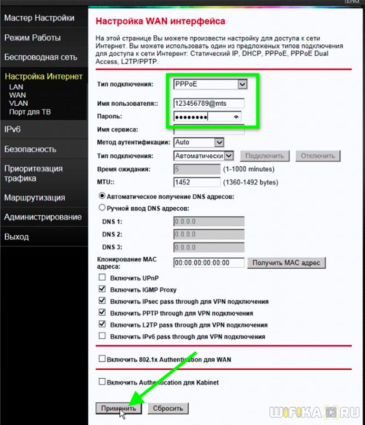The width and height of the screenshot is (365, 425).
Task: Select the Настройка Интернет section
Action: coord(44,76)
